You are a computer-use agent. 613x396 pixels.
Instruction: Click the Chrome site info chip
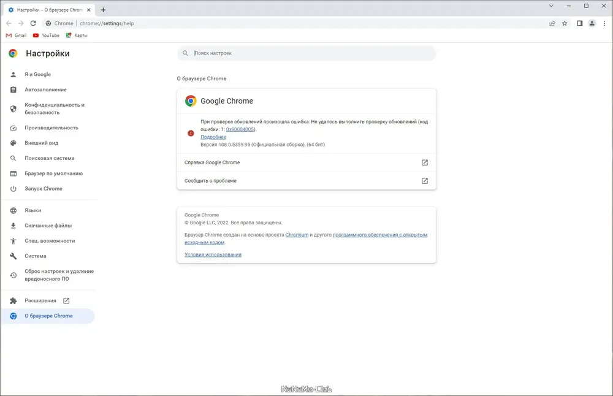pos(59,23)
